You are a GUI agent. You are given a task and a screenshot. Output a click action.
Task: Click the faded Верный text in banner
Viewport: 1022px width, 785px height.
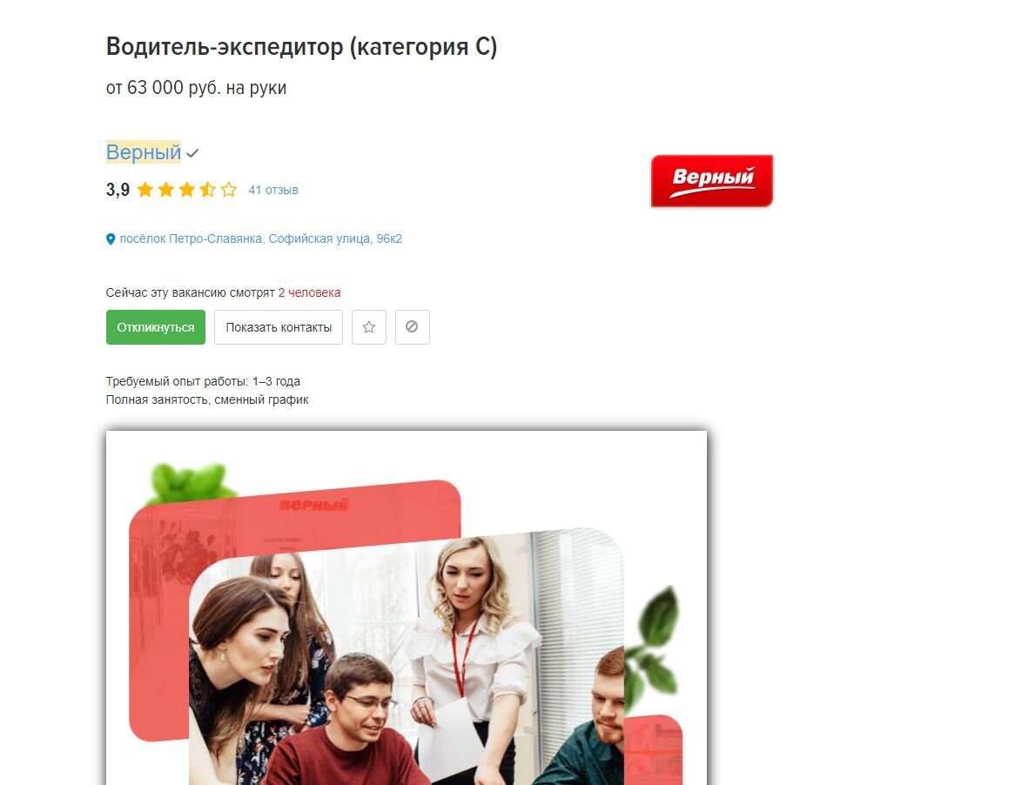[x=313, y=505]
